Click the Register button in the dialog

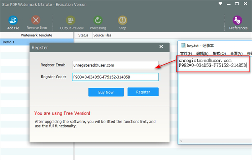tap(143, 92)
